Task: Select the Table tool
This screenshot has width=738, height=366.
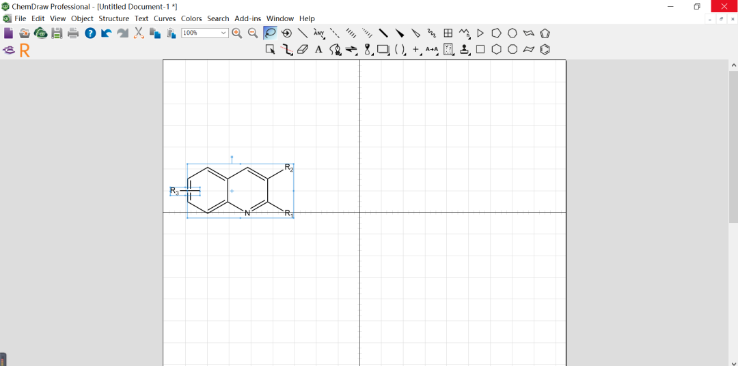Action: (x=448, y=33)
